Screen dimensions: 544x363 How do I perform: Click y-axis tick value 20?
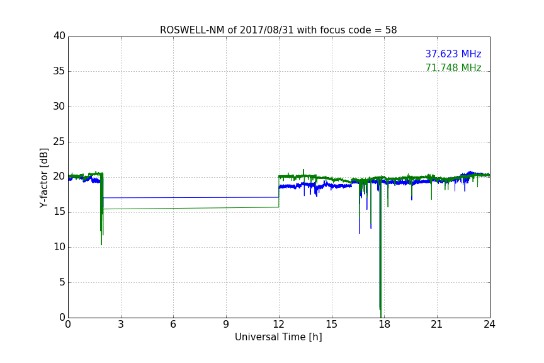pos(59,176)
